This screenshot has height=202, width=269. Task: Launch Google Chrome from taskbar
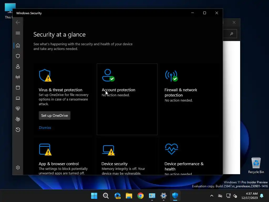[141, 196]
